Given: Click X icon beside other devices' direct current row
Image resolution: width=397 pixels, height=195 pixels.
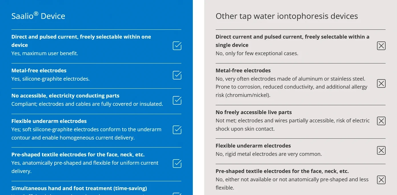Looking at the screenshot, I should pos(381,46).
